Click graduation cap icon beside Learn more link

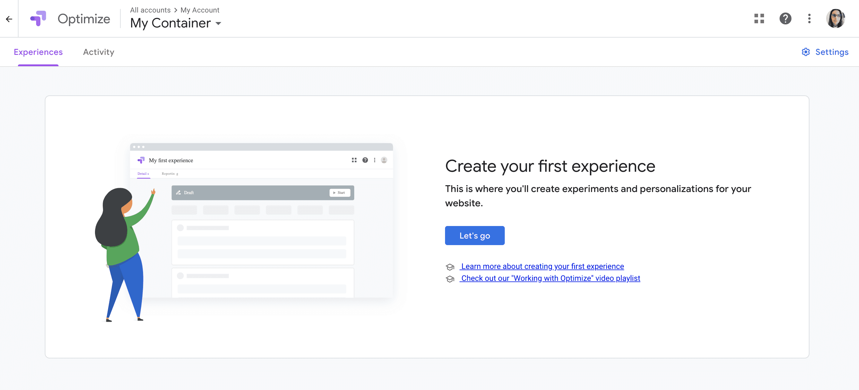click(450, 267)
